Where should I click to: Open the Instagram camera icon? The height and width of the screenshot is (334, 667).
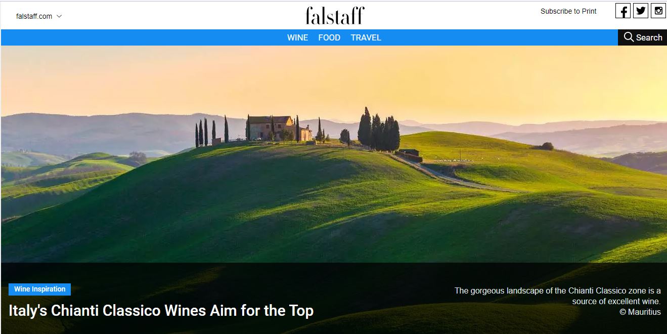pos(658,11)
